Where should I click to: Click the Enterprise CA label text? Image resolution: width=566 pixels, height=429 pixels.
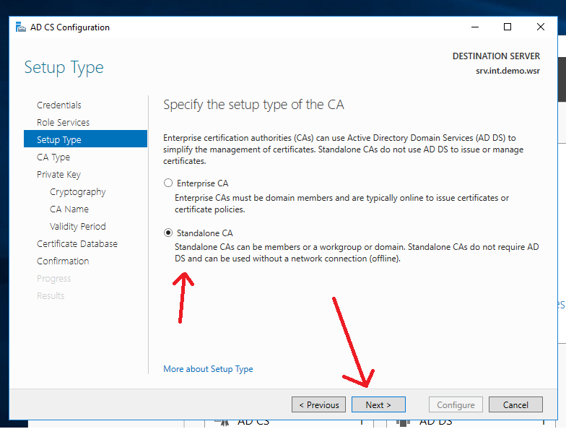pos(202,183)
